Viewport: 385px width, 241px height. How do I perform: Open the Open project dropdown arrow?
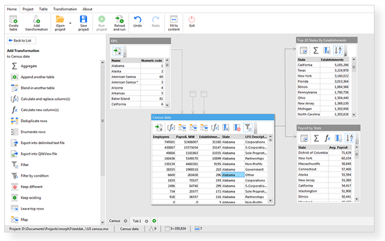click(70, 23)
